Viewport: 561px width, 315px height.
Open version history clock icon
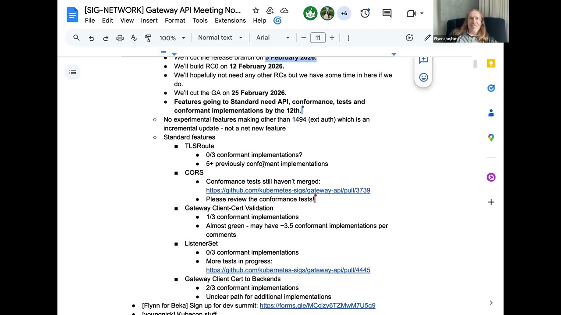pyautogui.click(x=365, y=14)
